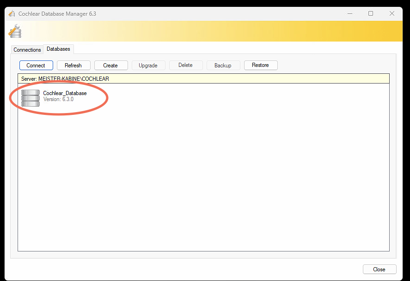Image resolution: width=410 pixels, height=281 pixels.
Task: Open the Databases tab
Action: (x=58, y=49)
